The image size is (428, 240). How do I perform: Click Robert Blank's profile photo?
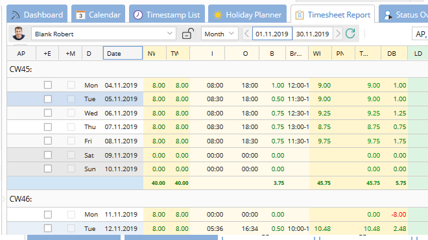point(19,34)
